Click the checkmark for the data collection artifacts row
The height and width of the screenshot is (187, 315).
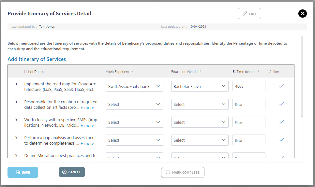click(x=282, y=104)
